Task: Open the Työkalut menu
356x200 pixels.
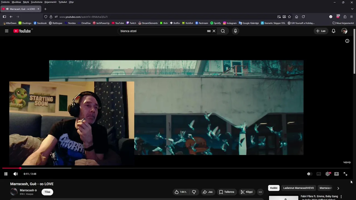Action: coord(63,2)
